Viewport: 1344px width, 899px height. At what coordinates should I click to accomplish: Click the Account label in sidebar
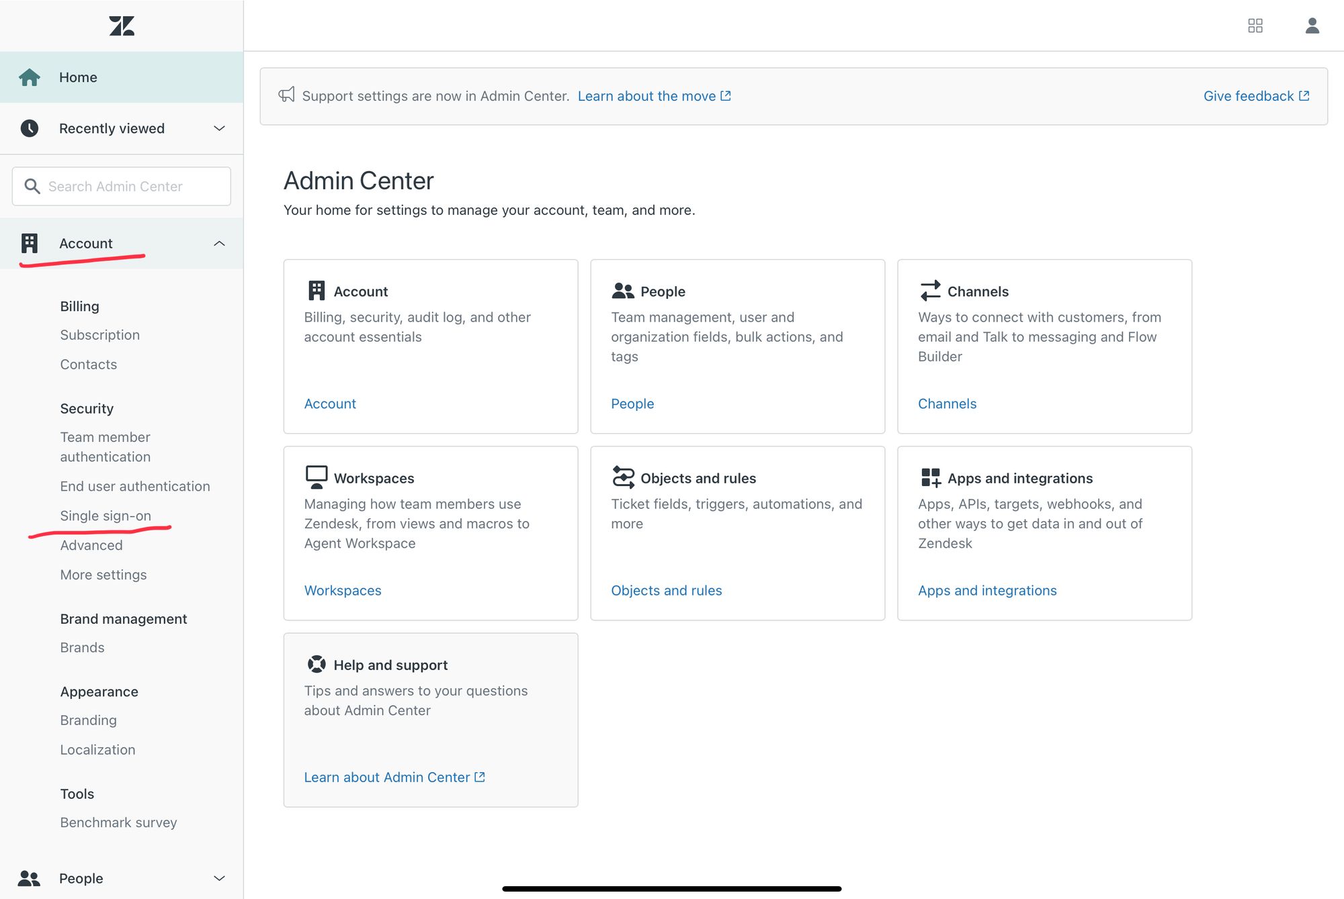(x=86, y=243)
